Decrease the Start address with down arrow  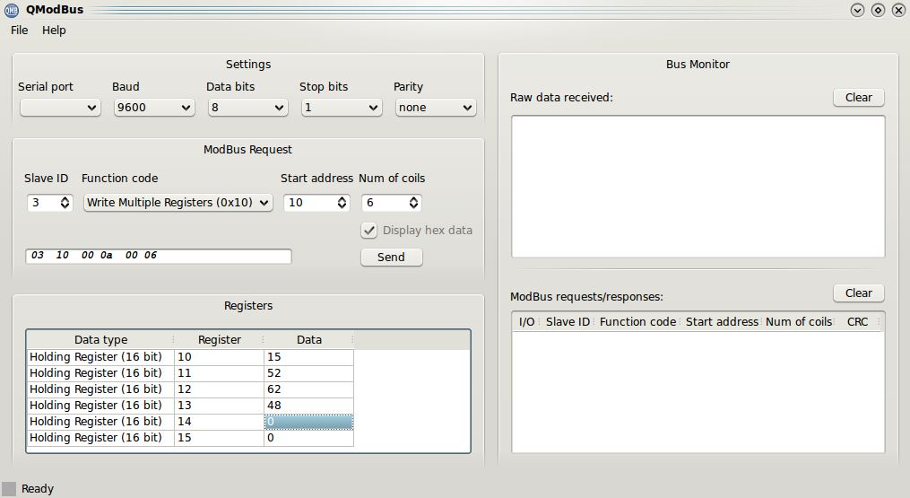(342, 206)
